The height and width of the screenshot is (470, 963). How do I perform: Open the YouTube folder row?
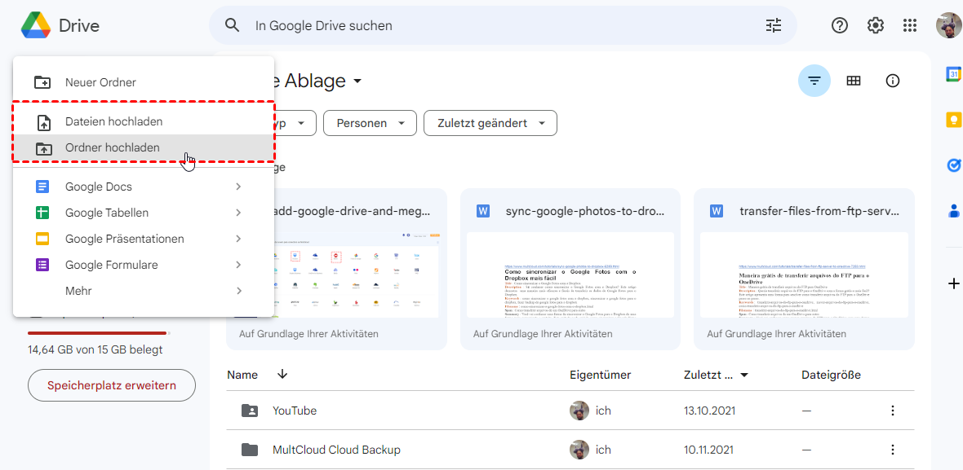(x=295, y=411)
